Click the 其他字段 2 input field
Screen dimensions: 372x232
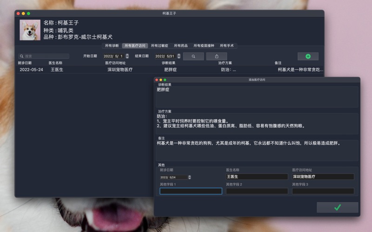pyautogui.click(x=257, y=191)
